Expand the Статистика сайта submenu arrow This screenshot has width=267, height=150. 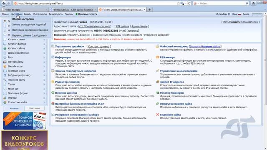pos(44,102)
